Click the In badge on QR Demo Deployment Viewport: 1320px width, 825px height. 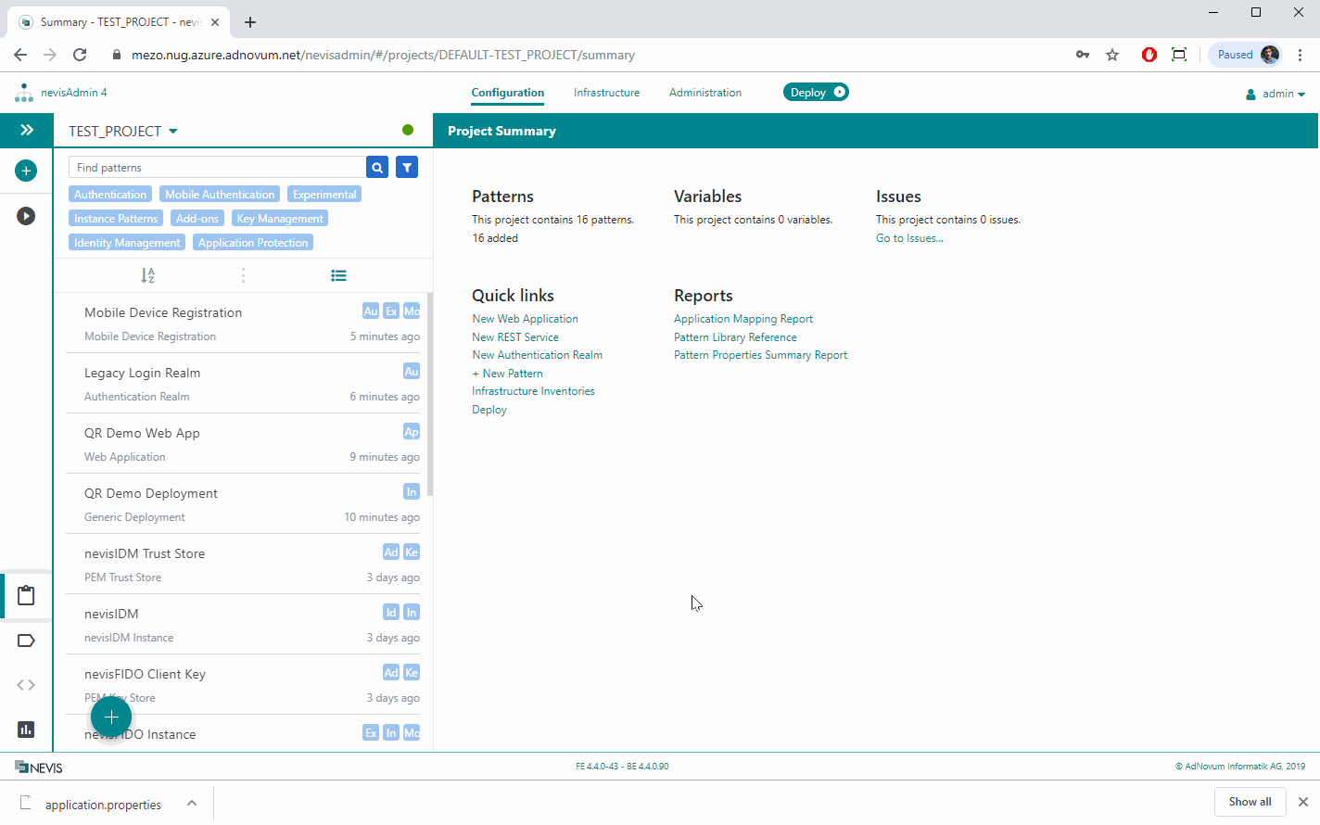(x=412, y=492)
